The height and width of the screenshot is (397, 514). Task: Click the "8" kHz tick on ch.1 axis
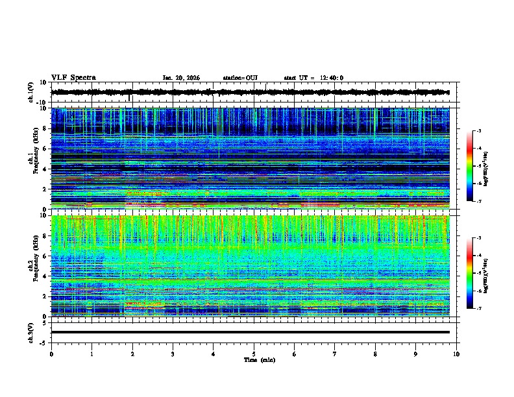[45, 128]
